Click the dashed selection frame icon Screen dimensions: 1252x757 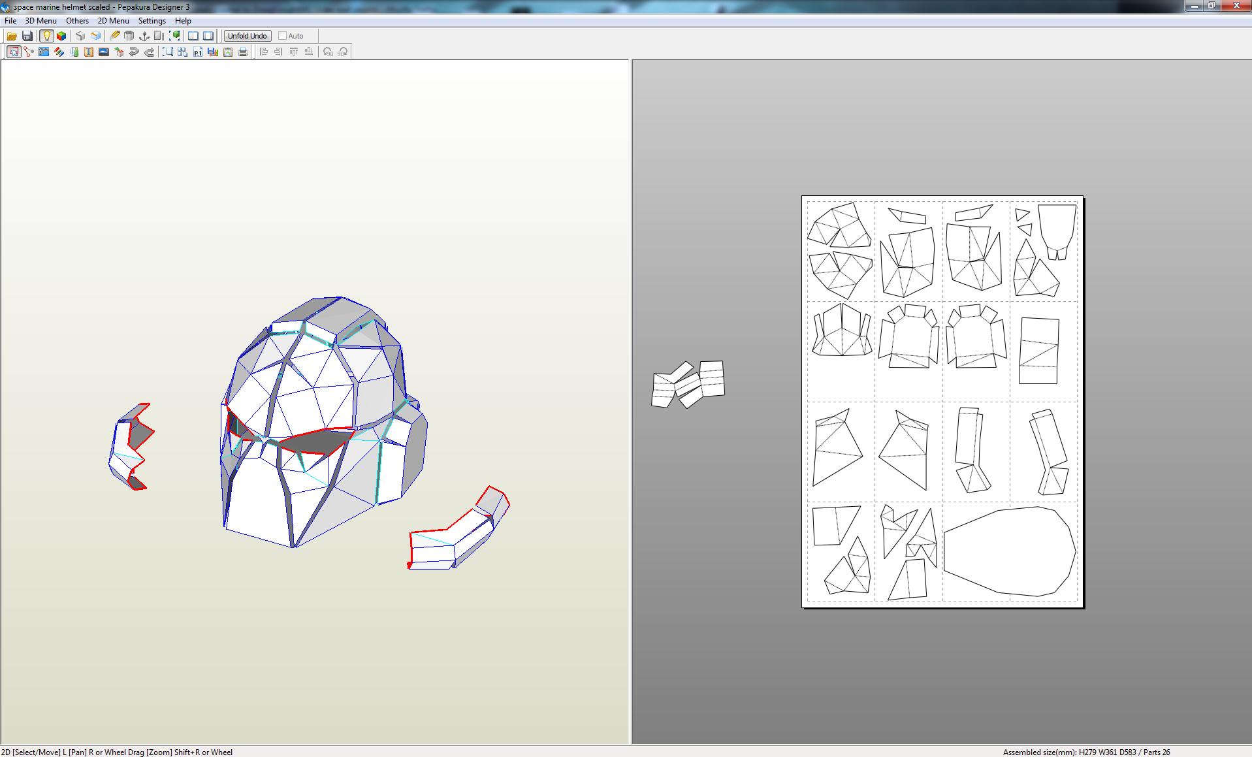point(168,52)
